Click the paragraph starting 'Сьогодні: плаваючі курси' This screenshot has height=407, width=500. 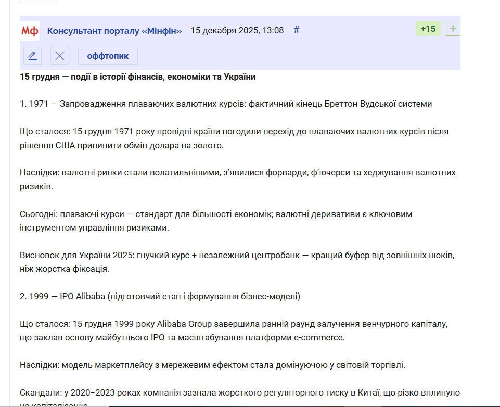tap(216, 221)
